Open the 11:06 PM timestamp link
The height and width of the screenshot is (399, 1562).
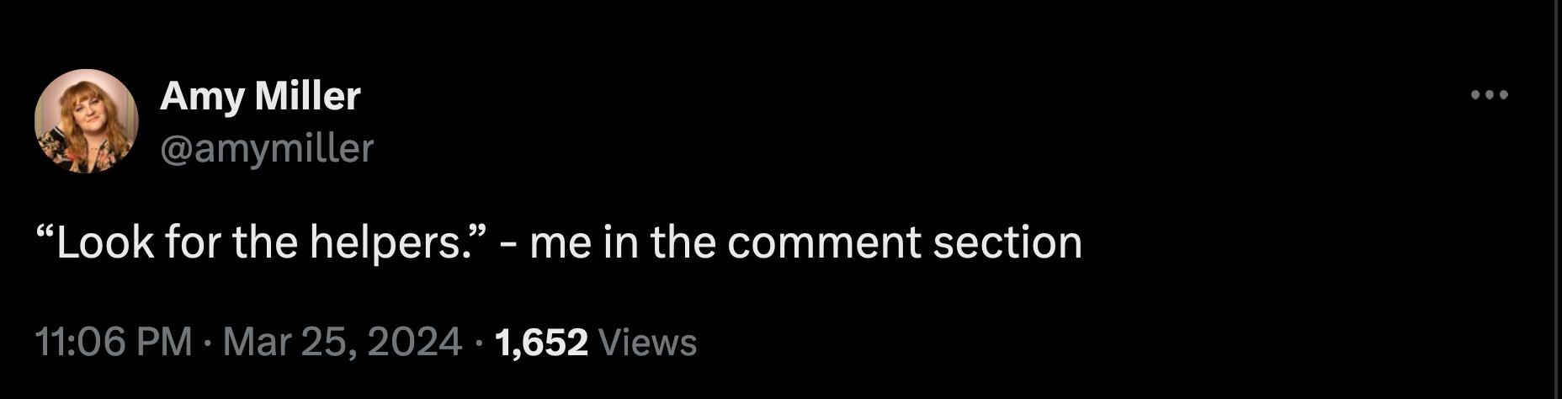point(114,343)
